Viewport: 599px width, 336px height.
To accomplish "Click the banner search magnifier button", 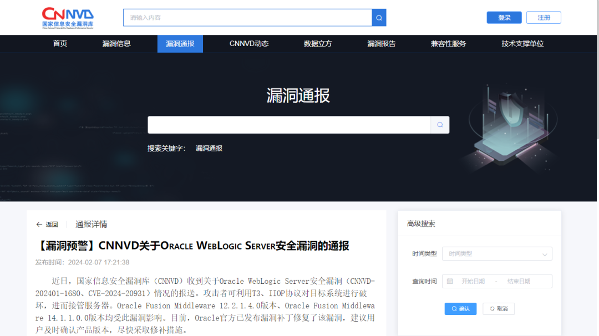I will [440, 125].
